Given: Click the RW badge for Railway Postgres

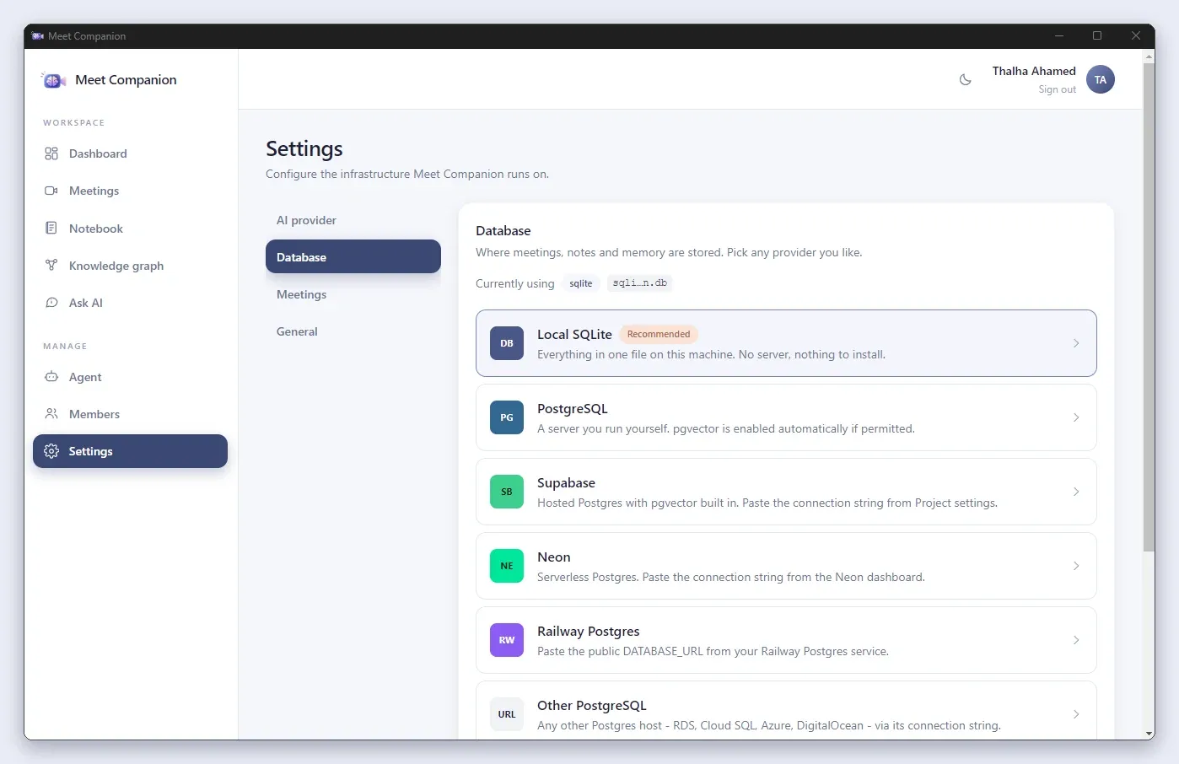Looking at the screenshot, I should click(x=507, y=640).
